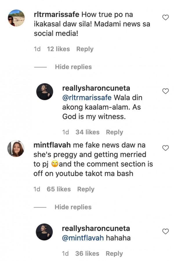Show who gave the 65 likes
Screen dimensions: 174x261
tap(59, 189)
